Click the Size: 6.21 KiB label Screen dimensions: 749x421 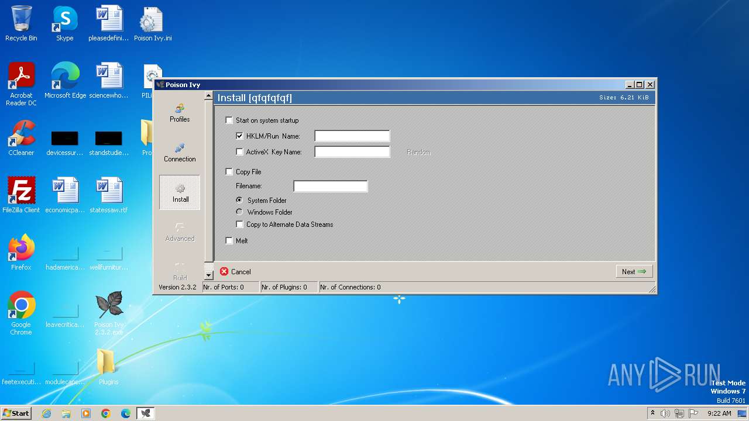624,98
